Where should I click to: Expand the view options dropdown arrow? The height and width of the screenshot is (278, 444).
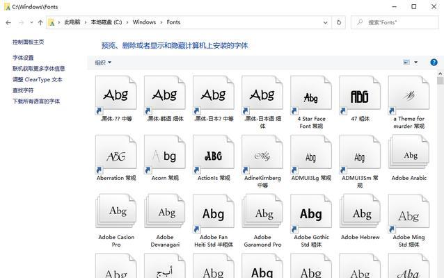coord(415,63)
